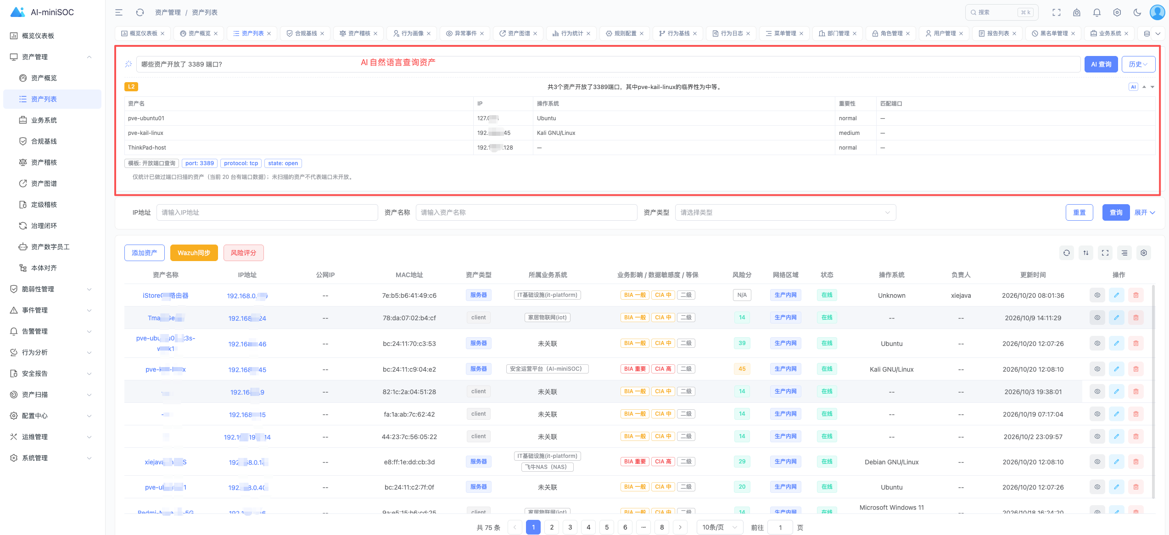Open table density setting icon
This screenshot has width=1169, height=535.
tap(1124, 253)
